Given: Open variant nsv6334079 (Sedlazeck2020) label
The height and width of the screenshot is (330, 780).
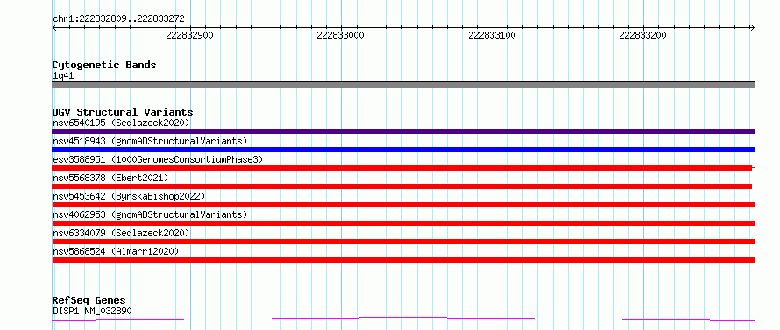Looking at the screenshot, I should [121, 233].
